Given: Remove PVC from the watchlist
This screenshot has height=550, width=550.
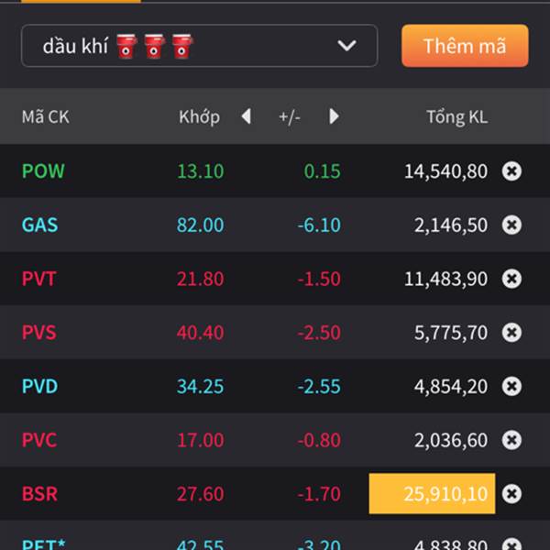Looking at the screenshot, I should 511,440.
